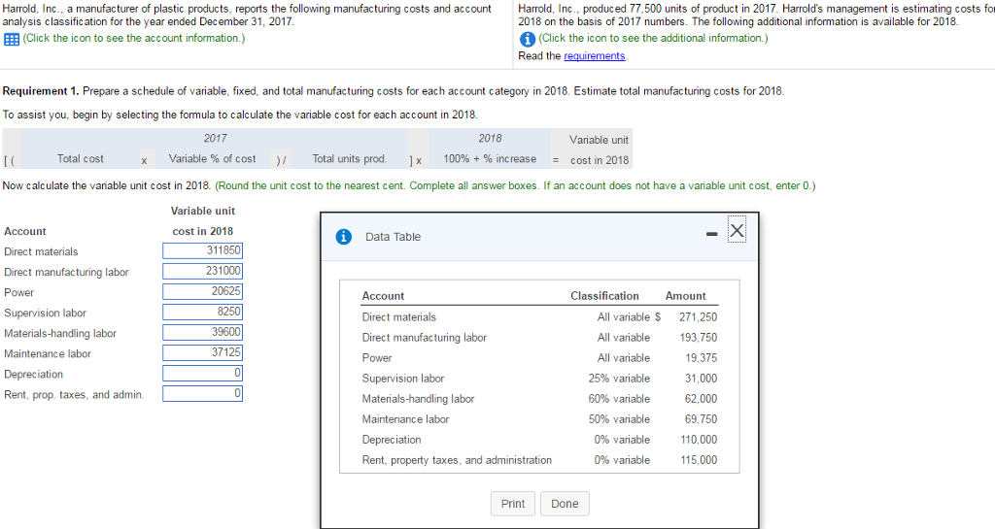The height and width of the screenshot is (529, 995).
Task: Minimize the Data Table dialog
Action: (712, 234)
